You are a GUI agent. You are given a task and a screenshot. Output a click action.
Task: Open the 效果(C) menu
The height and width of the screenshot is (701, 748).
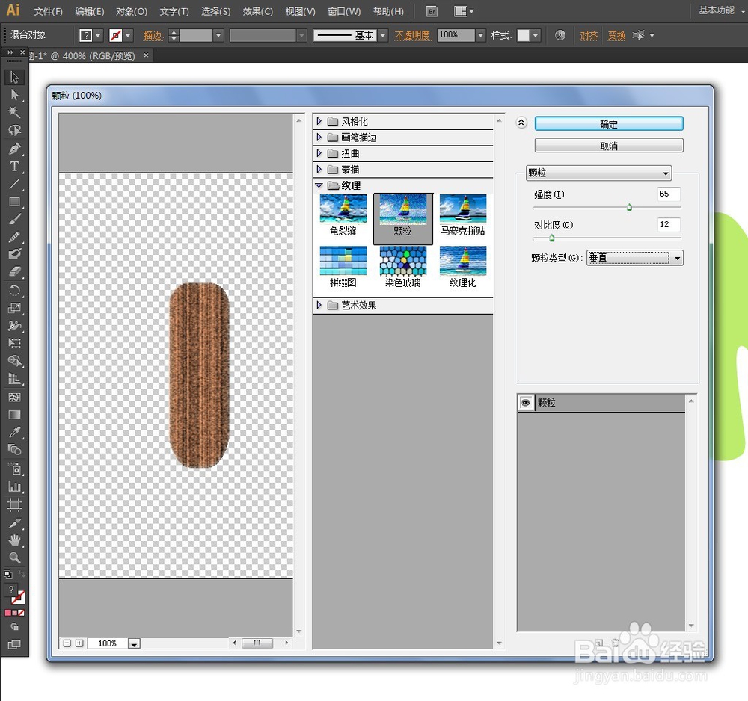point(257,11)
